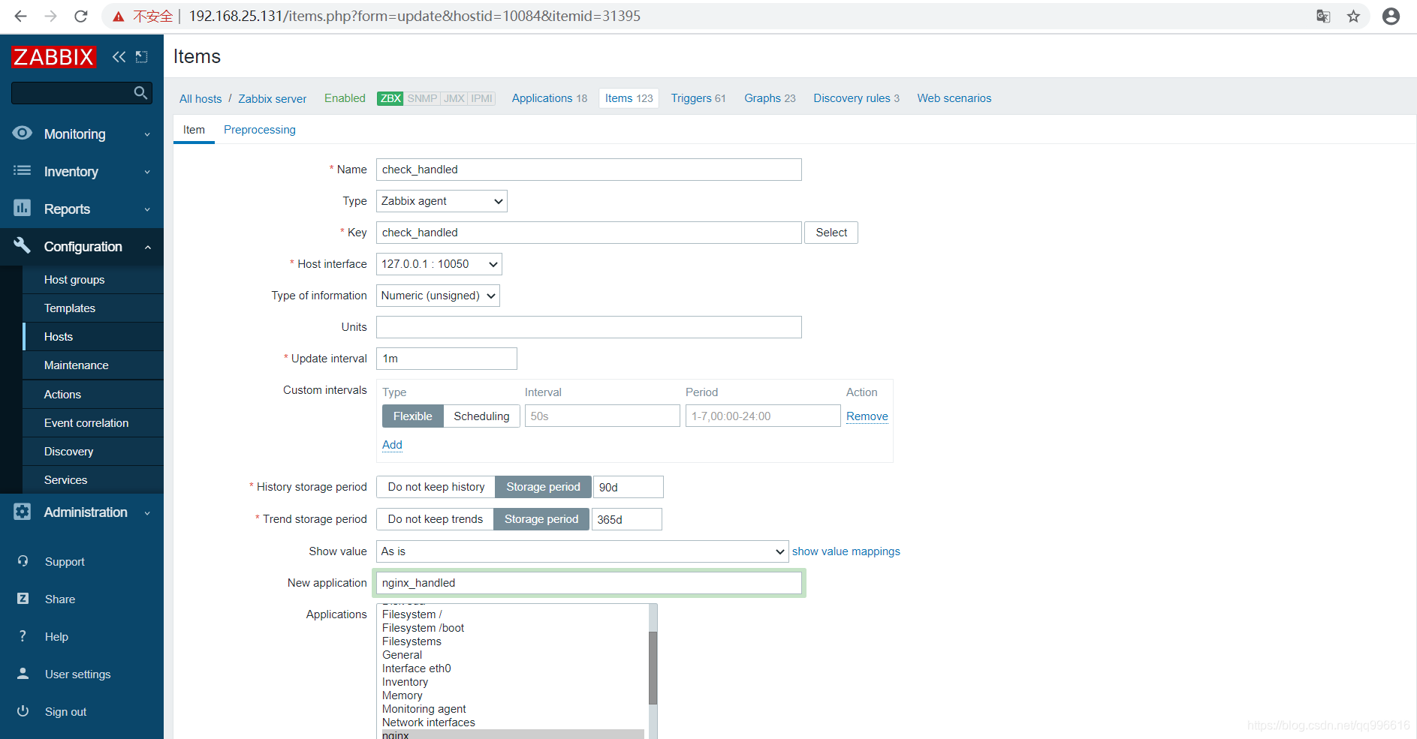Click the Applications list scrollbar
This screenshot has height=739, width=1417.
point(653,668)
